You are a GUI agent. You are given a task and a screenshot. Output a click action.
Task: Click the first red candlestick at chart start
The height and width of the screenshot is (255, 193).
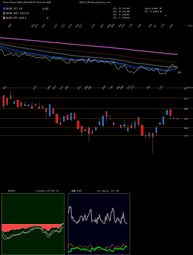pyautogui.click(x=3, y=101)
